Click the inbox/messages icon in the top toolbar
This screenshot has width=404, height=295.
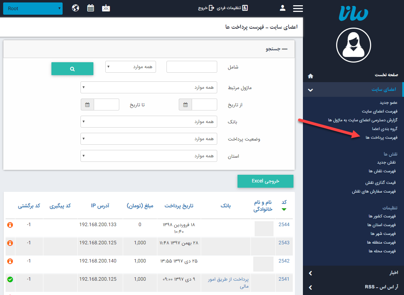point(106,8)
